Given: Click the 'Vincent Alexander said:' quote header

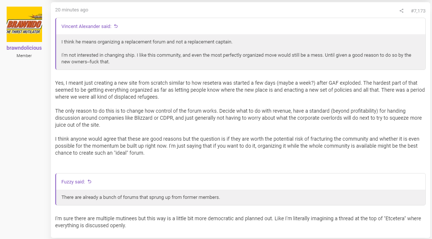Looking at the screenshot, I should click(86, 27).
